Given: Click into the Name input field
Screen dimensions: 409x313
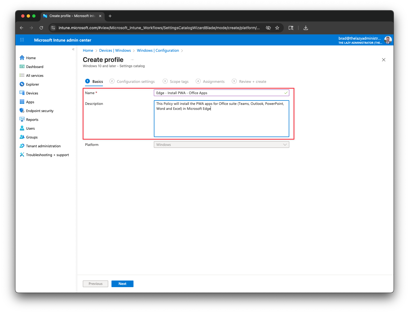Looking at the screenshot, I should click(221, 93).
